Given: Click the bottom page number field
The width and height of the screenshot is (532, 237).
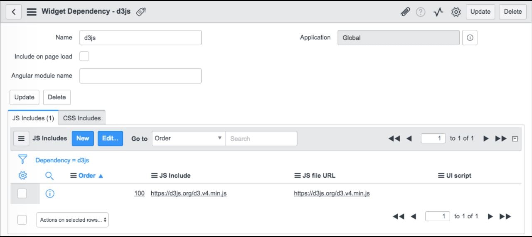Looking at the screenshot, I should (438, 216).
